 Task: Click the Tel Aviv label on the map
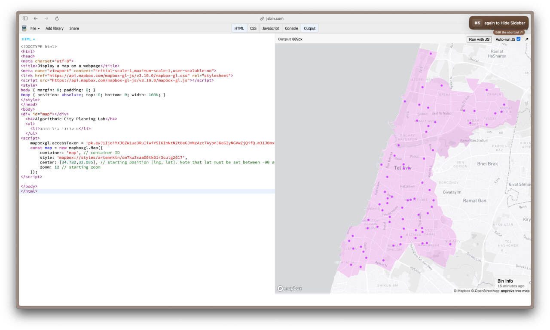pyautogui.click(x=403, y=168)
